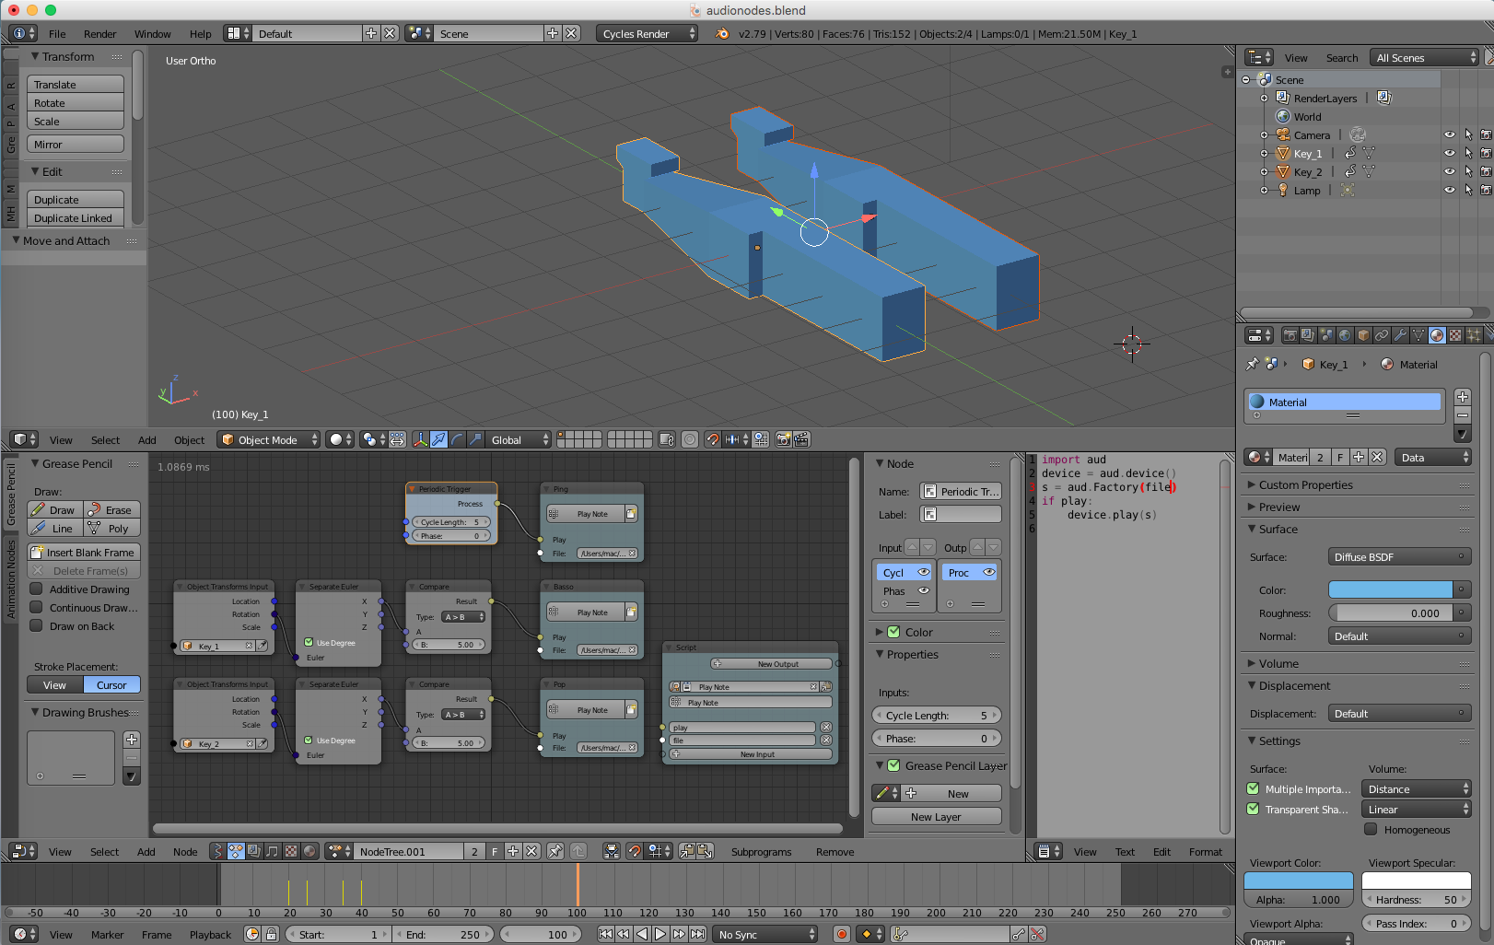The width and height of the screenshot is (1494, 945).
Task: Open the Subprograms menu in node editor
Action: pyautogui.click(x=761, y=852)
